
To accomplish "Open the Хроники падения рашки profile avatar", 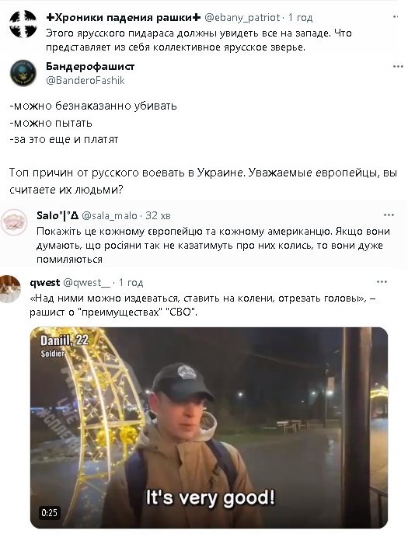I will 23,24.
